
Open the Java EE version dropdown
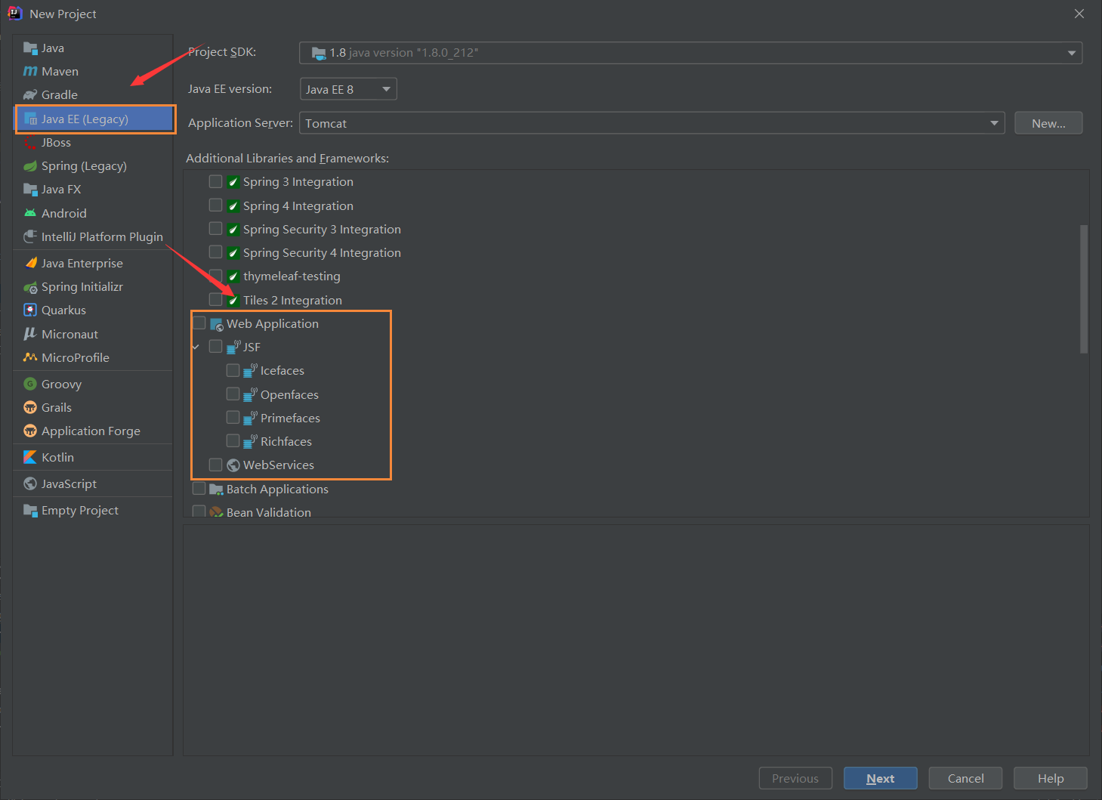(x=348, y=89)
